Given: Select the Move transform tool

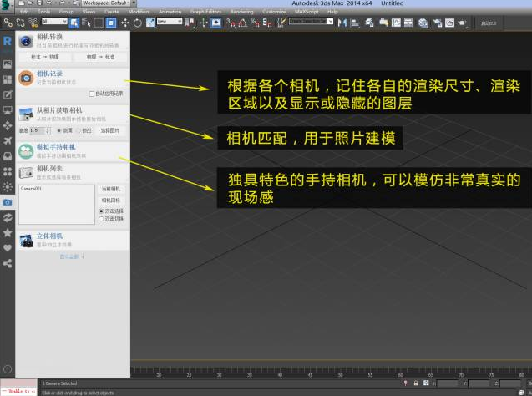Looking at the screenshot, I should tap(124, 23).
